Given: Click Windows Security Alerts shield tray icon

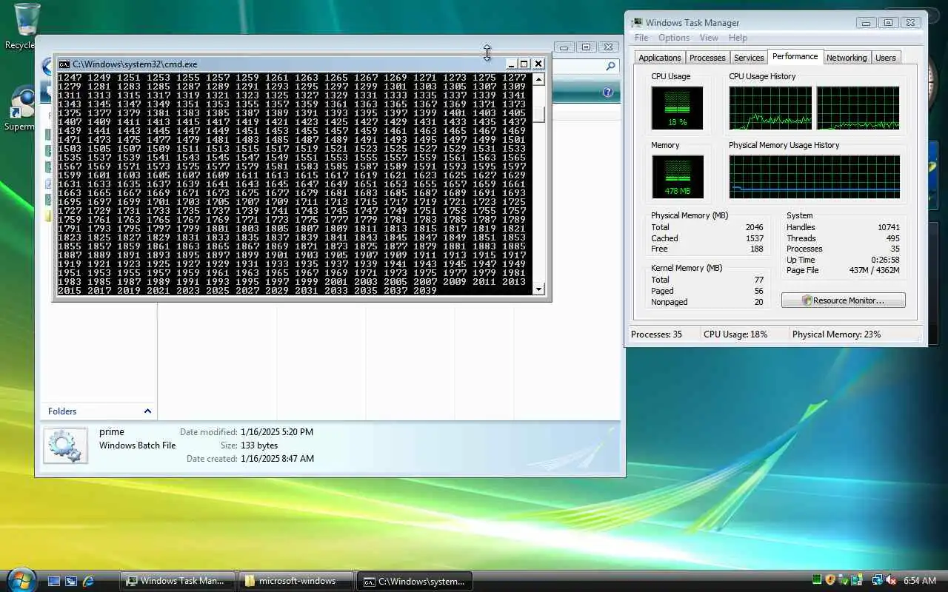Looking at the screenshot, I should tap(830, 580).
